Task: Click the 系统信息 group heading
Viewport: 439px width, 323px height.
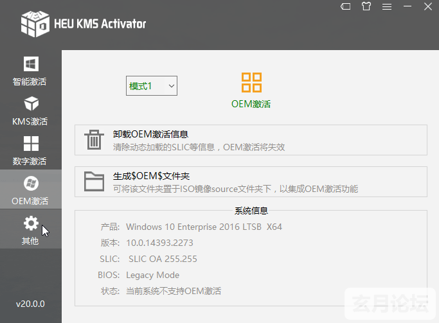Action: pos(251,211)
